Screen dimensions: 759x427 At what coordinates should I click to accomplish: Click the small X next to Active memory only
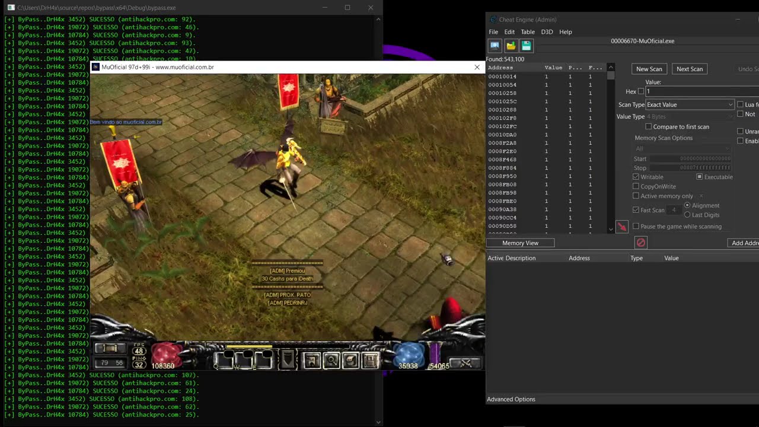click(x=701, y=196)
